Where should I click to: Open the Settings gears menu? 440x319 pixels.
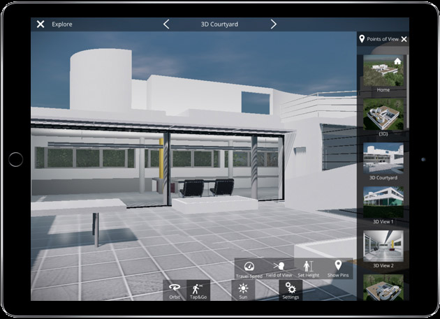coord(291,290)
